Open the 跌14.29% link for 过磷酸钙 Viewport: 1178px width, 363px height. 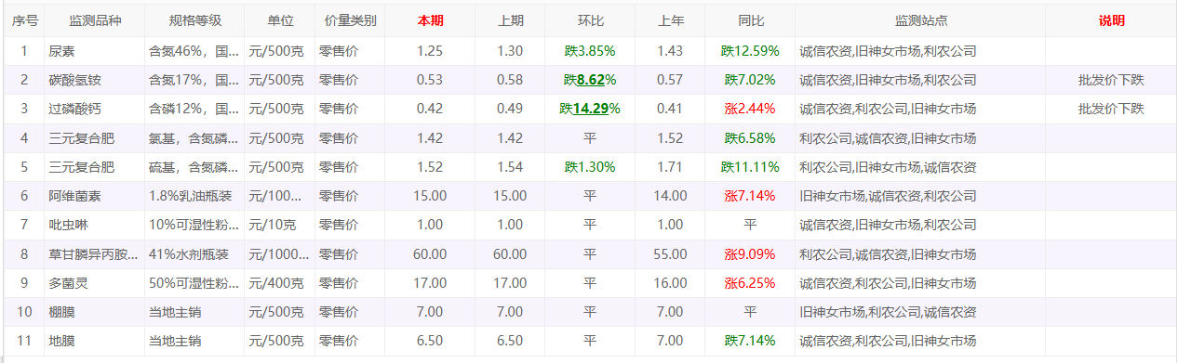590,109
